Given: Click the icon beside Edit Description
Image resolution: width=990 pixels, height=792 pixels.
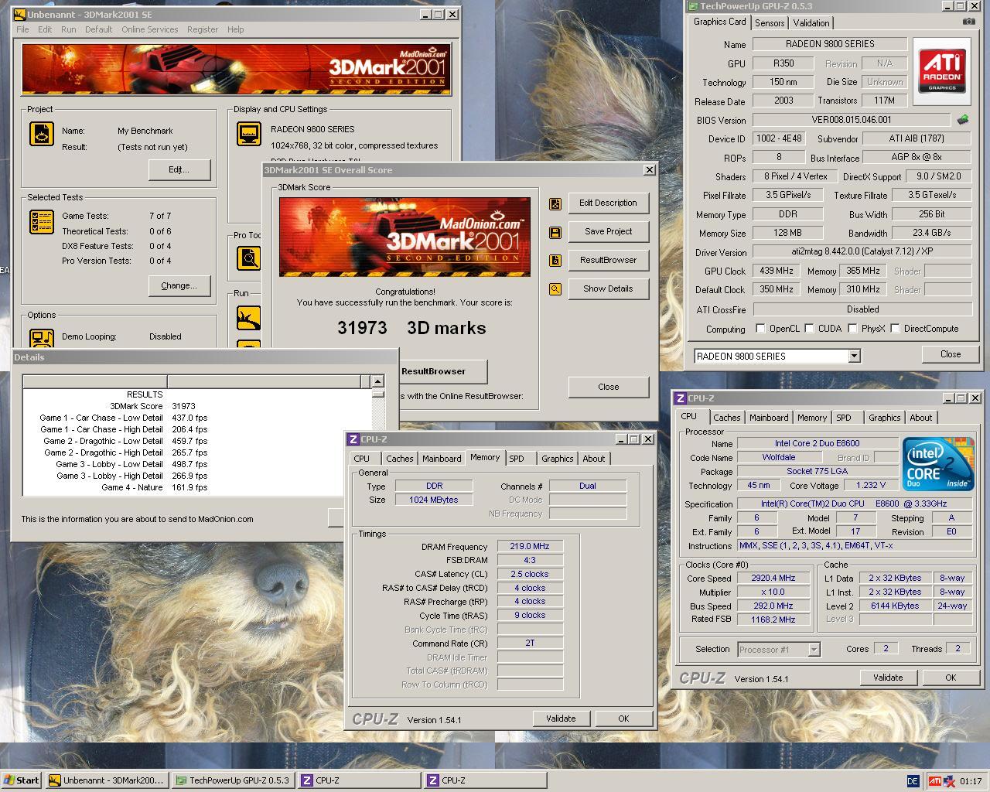Looking at the screenshot, I should 555,203.
